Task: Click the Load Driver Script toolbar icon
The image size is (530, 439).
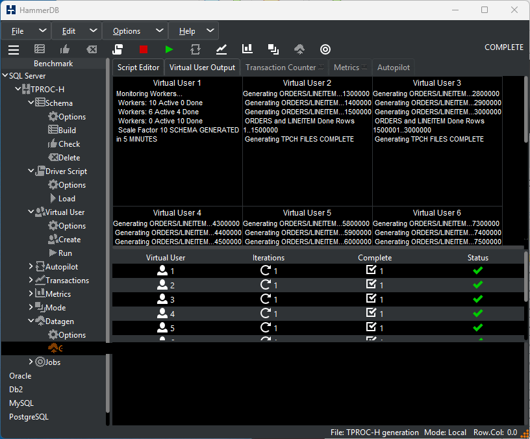Action: click(x=118, y=49)
